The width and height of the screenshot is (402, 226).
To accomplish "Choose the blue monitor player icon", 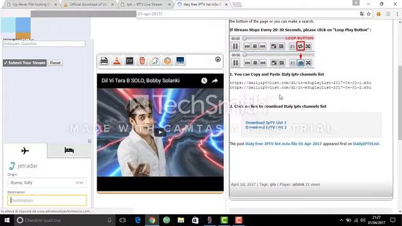I will (180, 61).
